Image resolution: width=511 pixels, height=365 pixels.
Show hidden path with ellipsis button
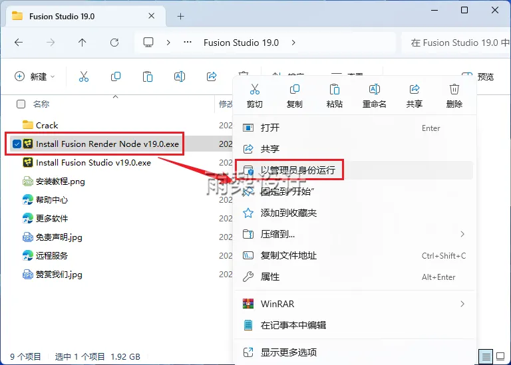coord(188,43)
